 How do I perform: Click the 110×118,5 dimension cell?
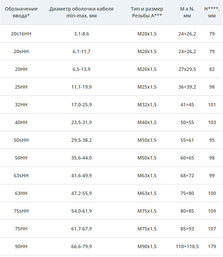(x=187, y=246)
